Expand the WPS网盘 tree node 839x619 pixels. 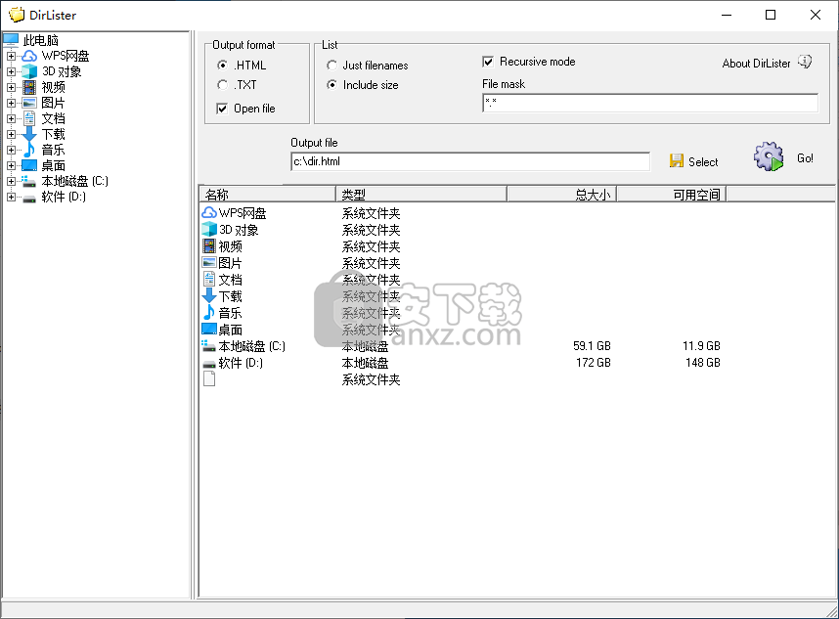point(11,56)
